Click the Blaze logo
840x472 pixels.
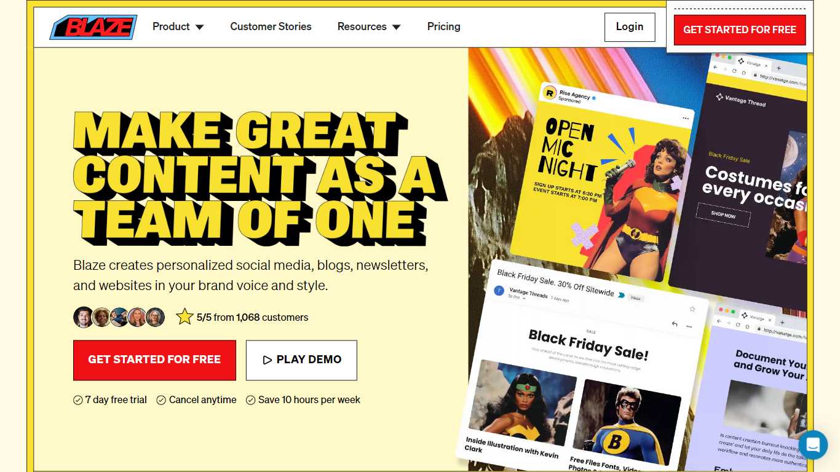tap(93, 27)
